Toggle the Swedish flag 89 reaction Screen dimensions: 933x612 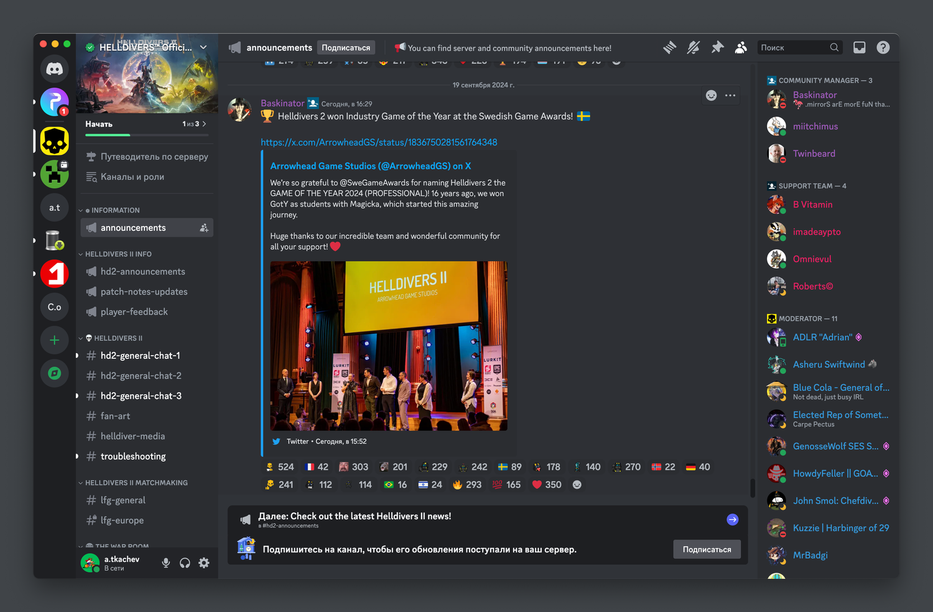point(510,467)
